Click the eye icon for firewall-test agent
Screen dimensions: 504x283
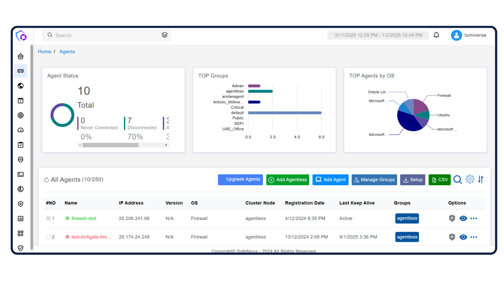(463, 218)
